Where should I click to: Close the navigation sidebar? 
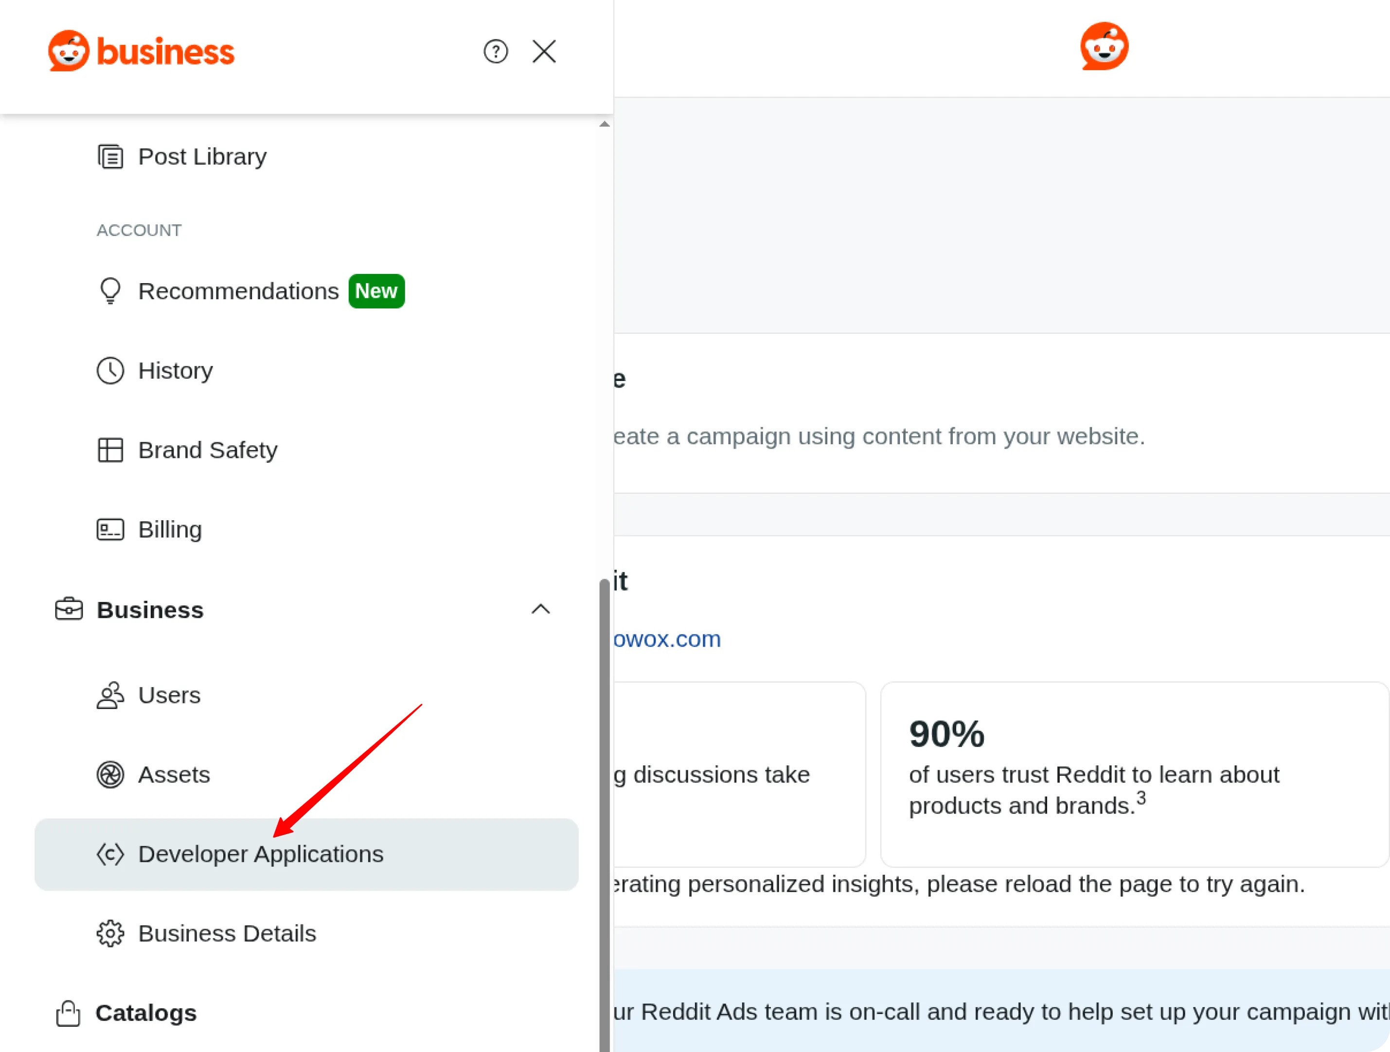544,52
